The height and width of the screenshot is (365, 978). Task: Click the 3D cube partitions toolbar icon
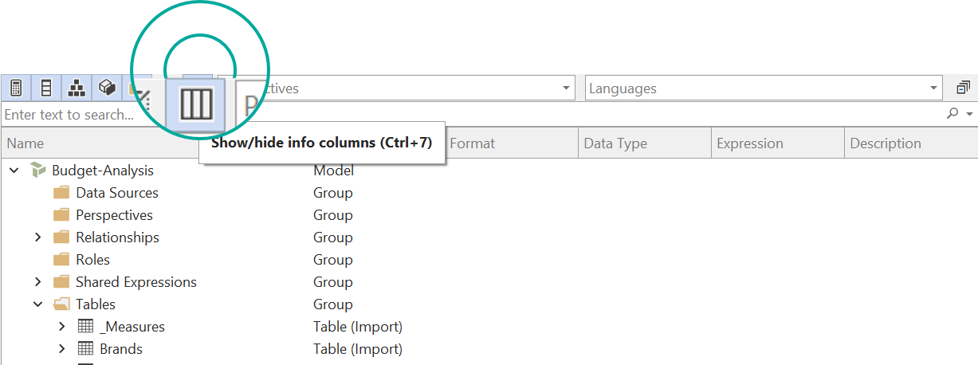(x=107, y=88)
